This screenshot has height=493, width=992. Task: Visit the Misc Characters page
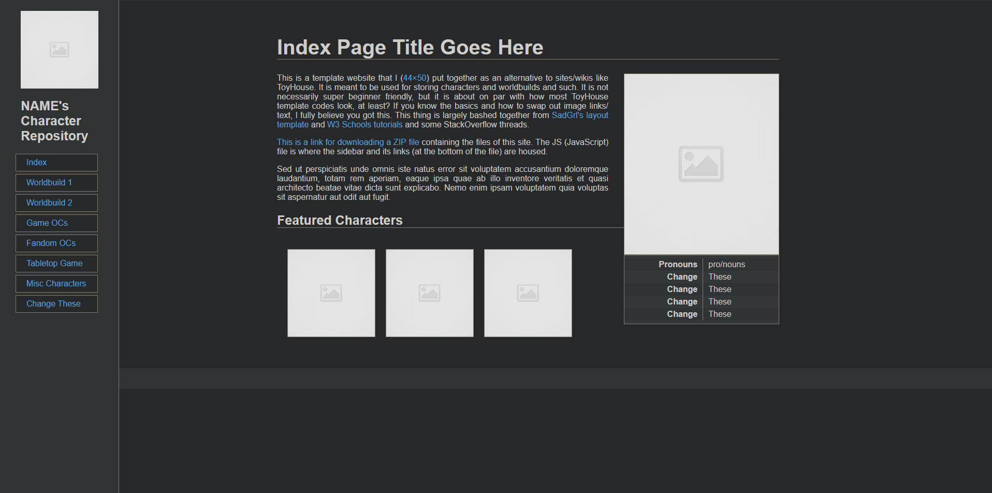56,284
